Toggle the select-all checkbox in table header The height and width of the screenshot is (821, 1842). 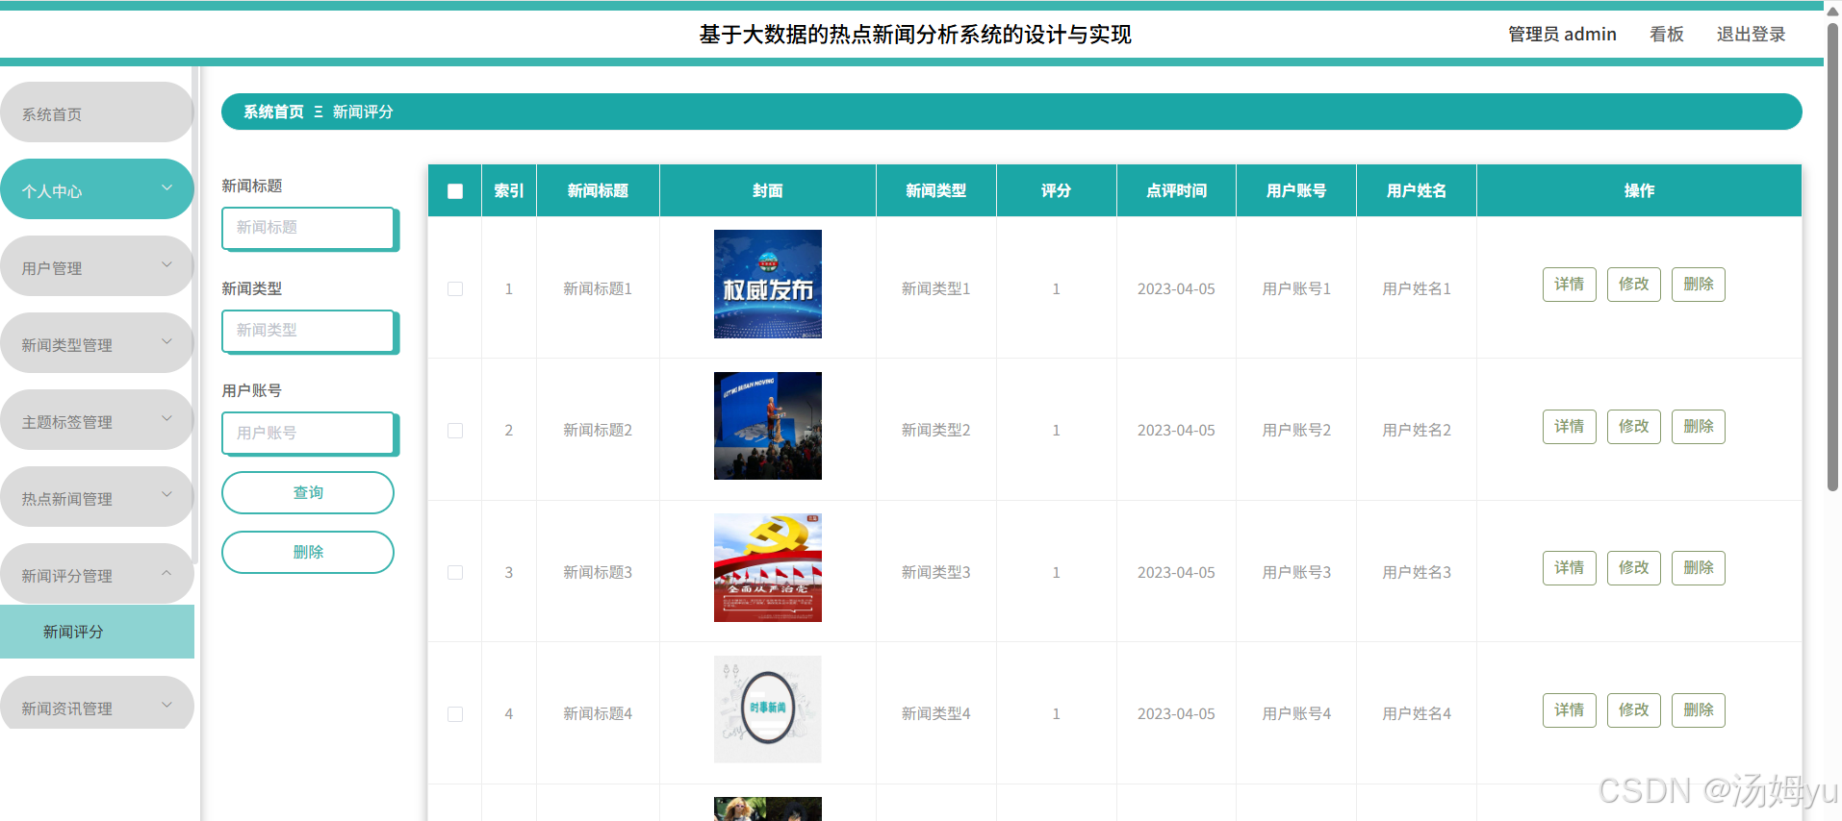(455, 191)
